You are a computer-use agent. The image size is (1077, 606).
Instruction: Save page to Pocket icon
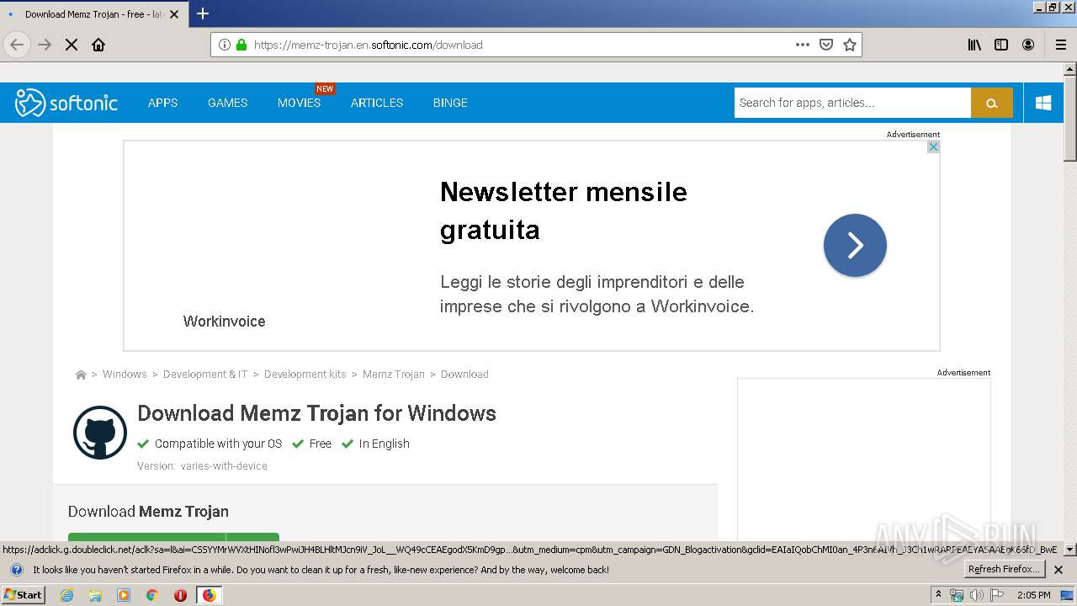[826, 45]
